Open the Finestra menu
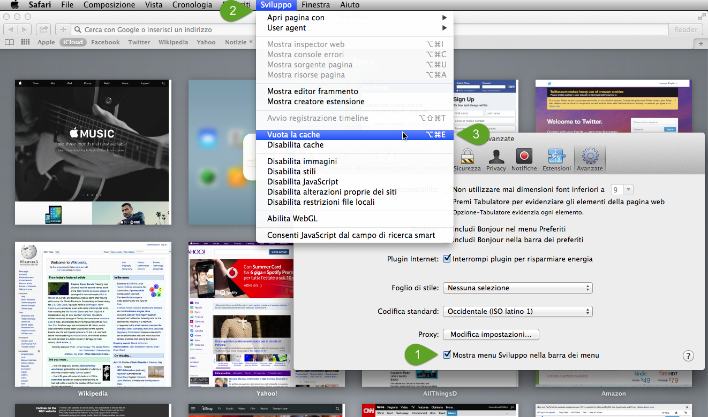The width and height of the screenshot is (708, 417). (x=316, y=5)
